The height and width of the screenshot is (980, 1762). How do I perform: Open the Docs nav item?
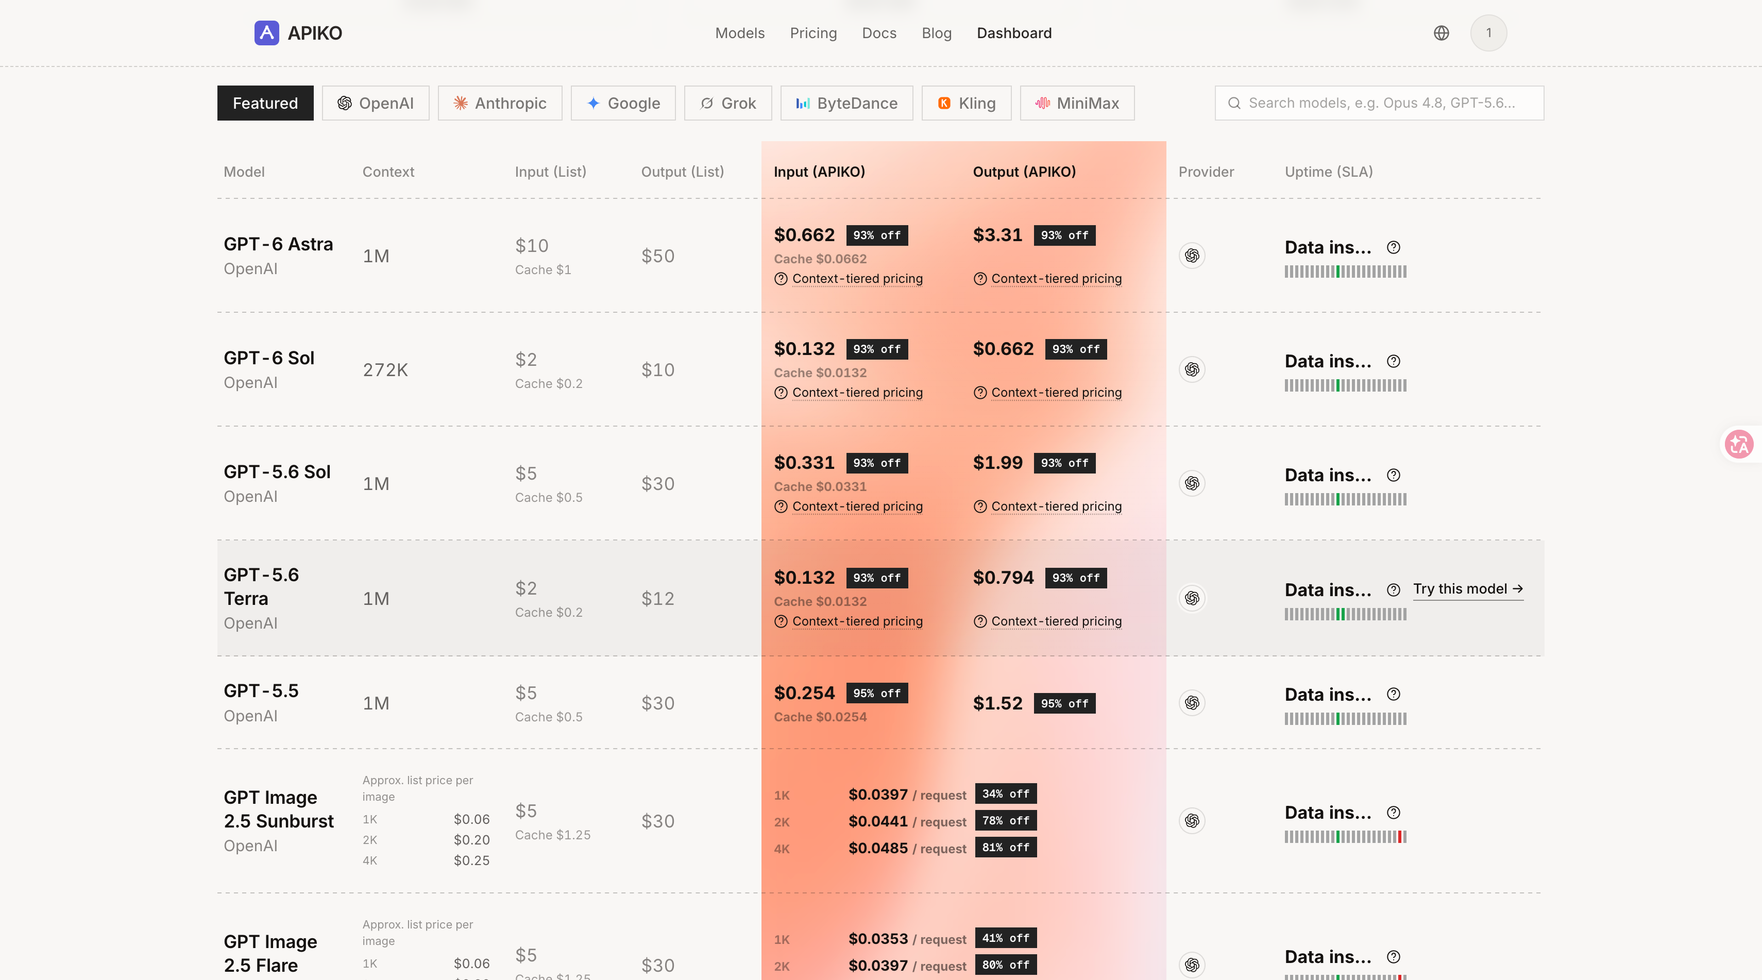tap(879, 33)
